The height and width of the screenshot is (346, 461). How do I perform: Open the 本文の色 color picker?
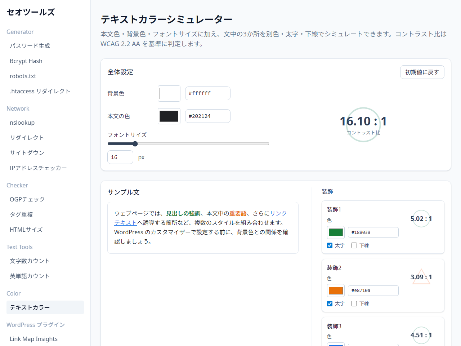click(x=169, y=116)
